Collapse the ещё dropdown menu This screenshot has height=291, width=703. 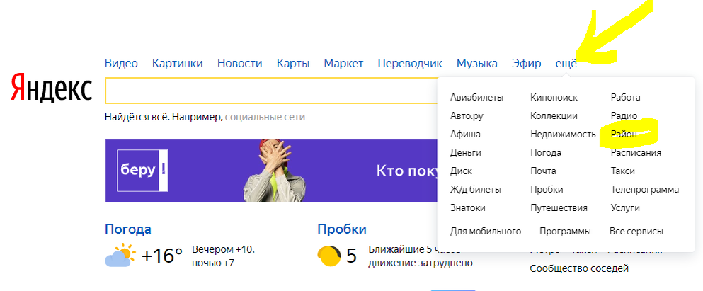point(566,64)
